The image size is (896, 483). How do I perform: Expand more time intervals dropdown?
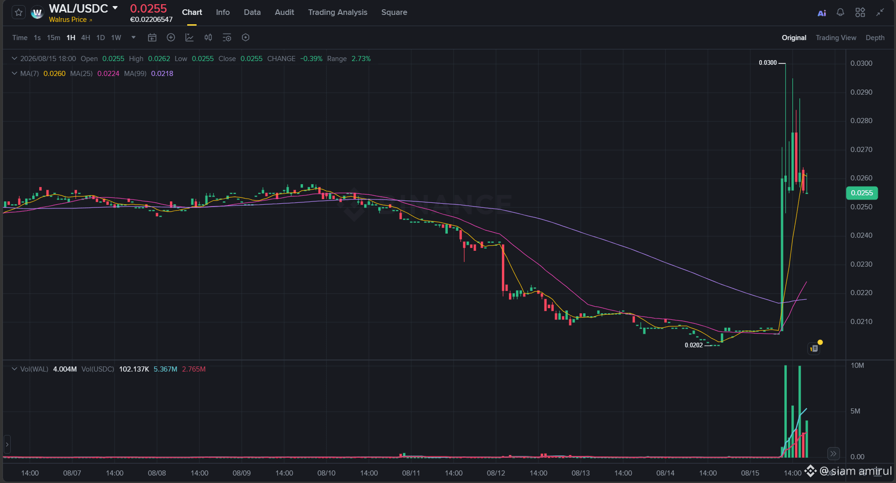[134, 38]
